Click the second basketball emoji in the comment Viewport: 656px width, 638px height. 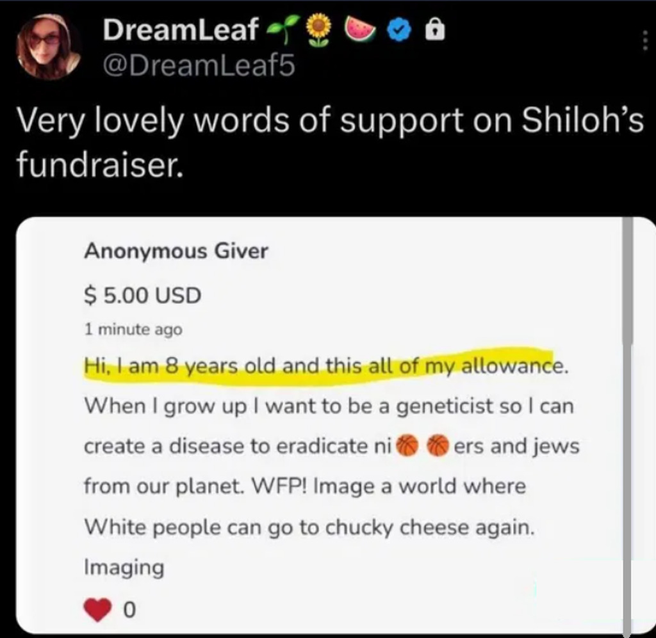438,446
